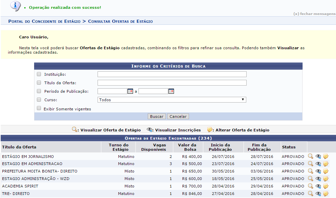
Task: Open calendar for publication start date
Action: pos(130,91)
